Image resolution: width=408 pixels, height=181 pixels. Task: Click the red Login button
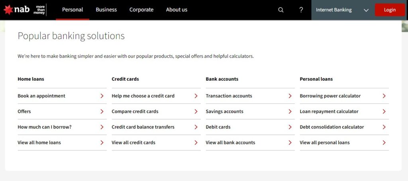pos(390,10)
